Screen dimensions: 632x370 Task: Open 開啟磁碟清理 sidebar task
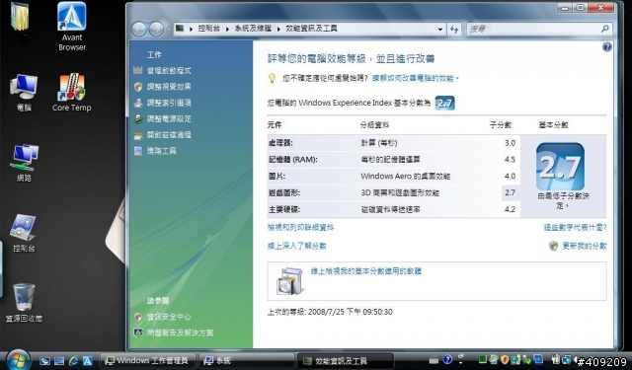tap(169, 135)
